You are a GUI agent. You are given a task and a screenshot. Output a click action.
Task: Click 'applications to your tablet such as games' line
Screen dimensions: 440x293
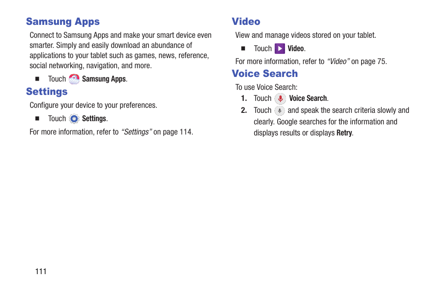119,55
